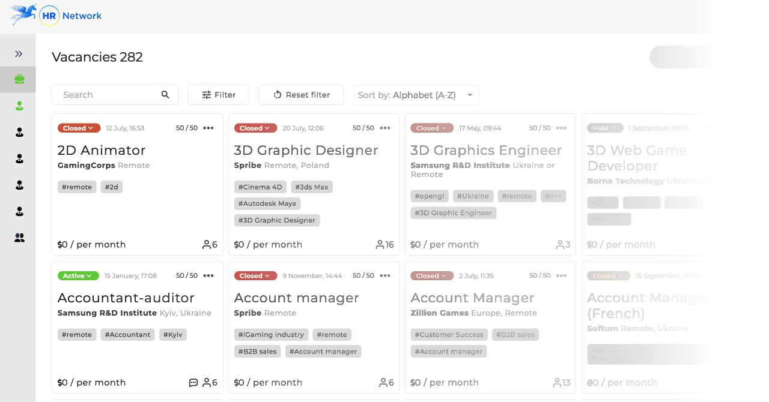Click the candidates icon on Accountant-auditor card
Viewport: 769px width, 402px height.
coord(207,382)
